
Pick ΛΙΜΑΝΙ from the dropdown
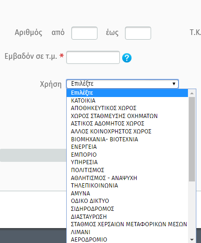point(127,232)
